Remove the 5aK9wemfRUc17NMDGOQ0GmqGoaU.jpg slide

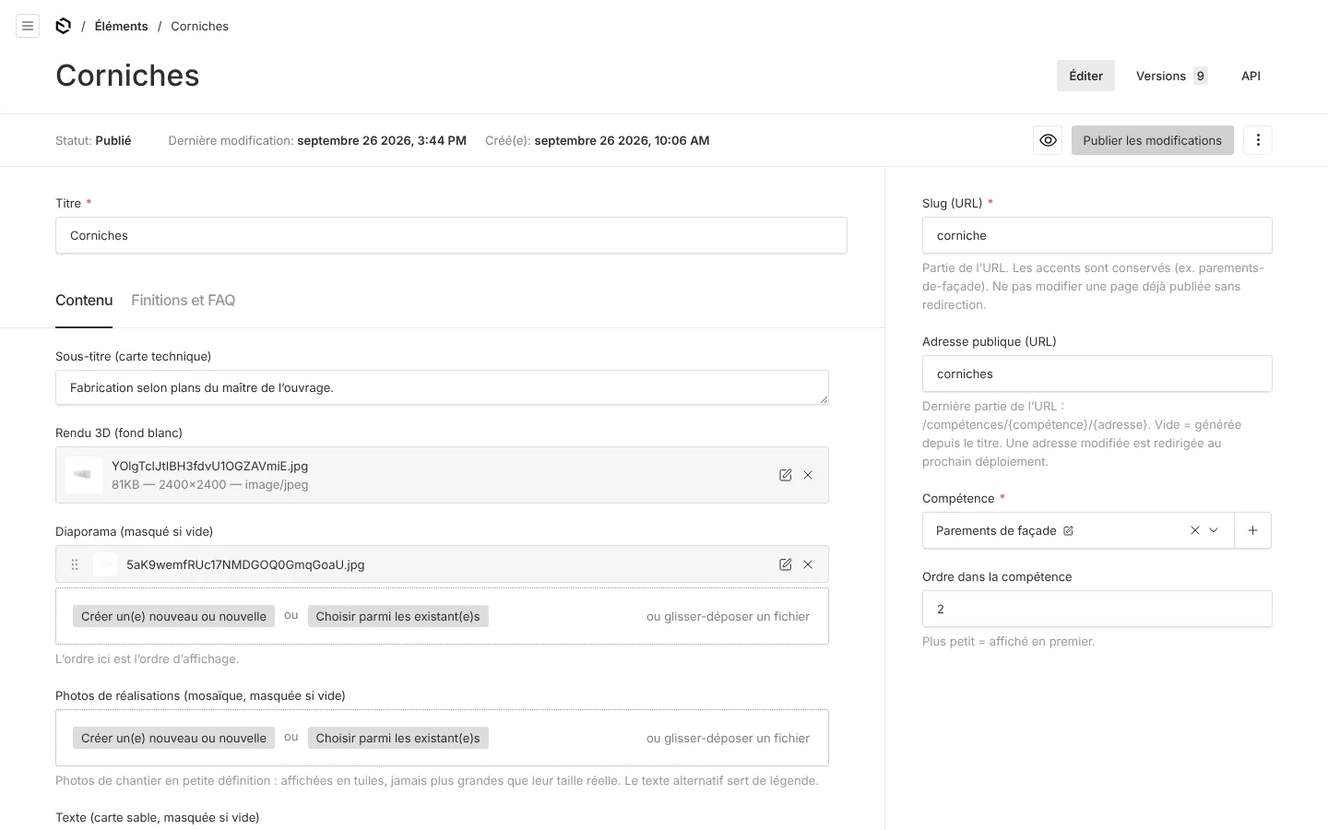(x=808, y=564)
